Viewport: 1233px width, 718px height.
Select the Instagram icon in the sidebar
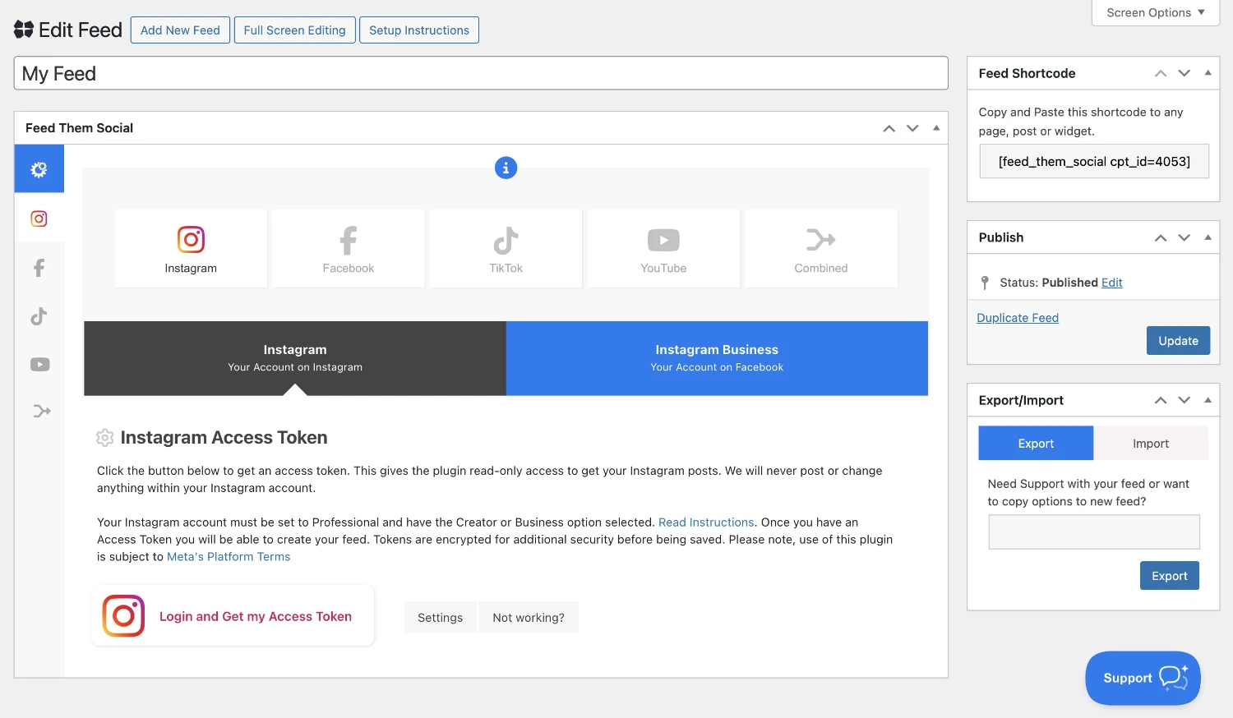[x=39, y=219]
